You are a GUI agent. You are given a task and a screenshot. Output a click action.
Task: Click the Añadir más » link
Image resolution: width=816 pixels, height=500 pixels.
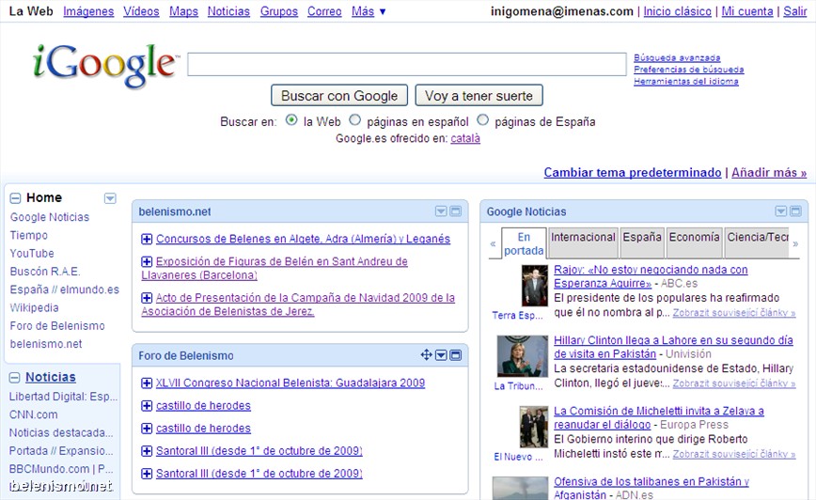point(769,172)
